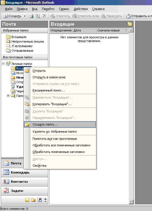Open the Сервис menu

click(64, 9)
